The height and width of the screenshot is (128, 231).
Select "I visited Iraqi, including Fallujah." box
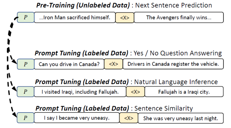(x=80, y=92)
